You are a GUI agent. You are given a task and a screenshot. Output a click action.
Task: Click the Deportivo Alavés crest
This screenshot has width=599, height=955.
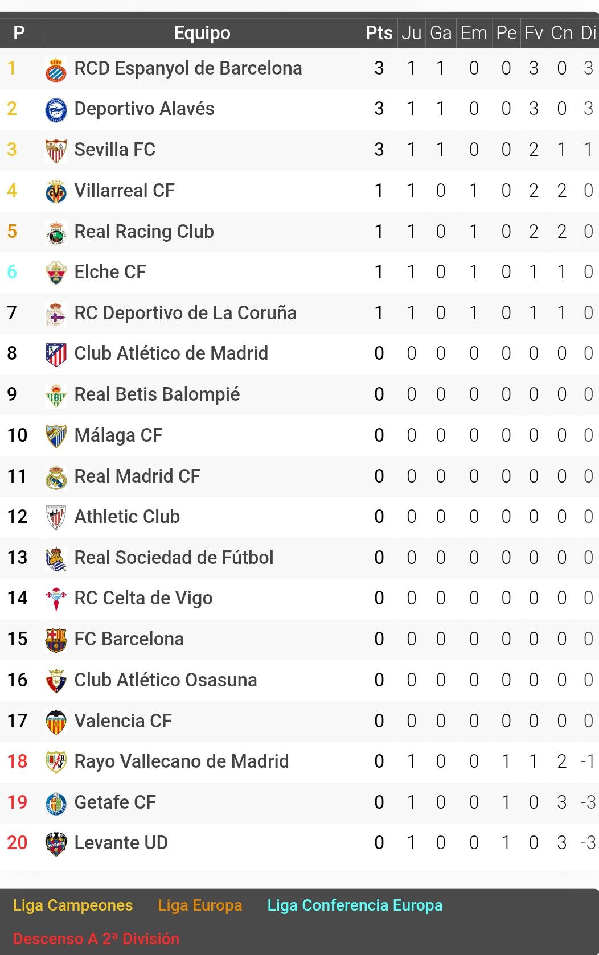pos(56,110)
